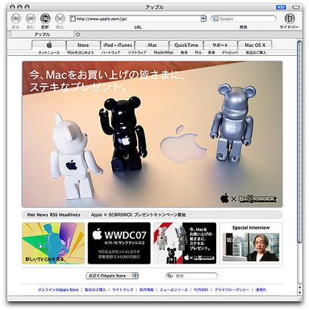Click the オンラインのApple Store footer link

click(58, 290)
